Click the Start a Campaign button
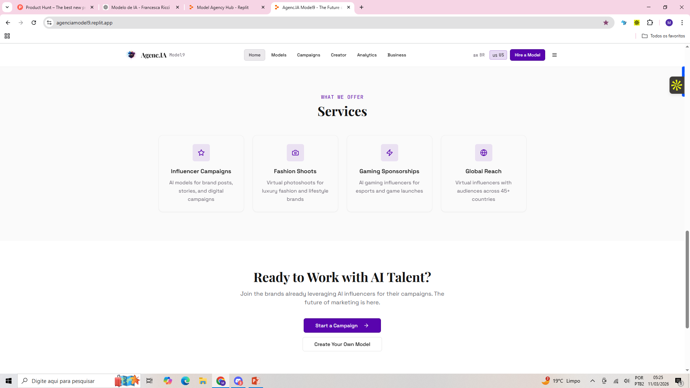The image size is (690, 388). point(342,325)
